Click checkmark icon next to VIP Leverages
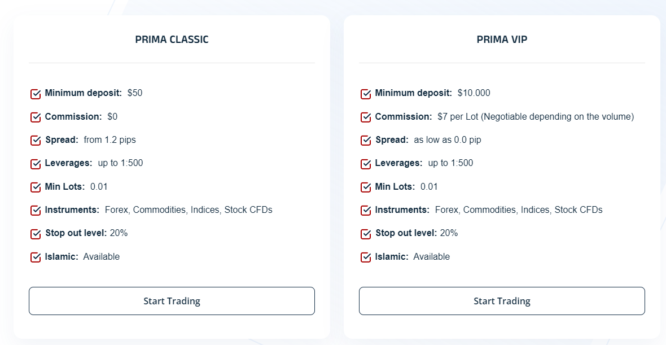Image resolution: width=666 pixels, height=345 pixels. (366, 164)
